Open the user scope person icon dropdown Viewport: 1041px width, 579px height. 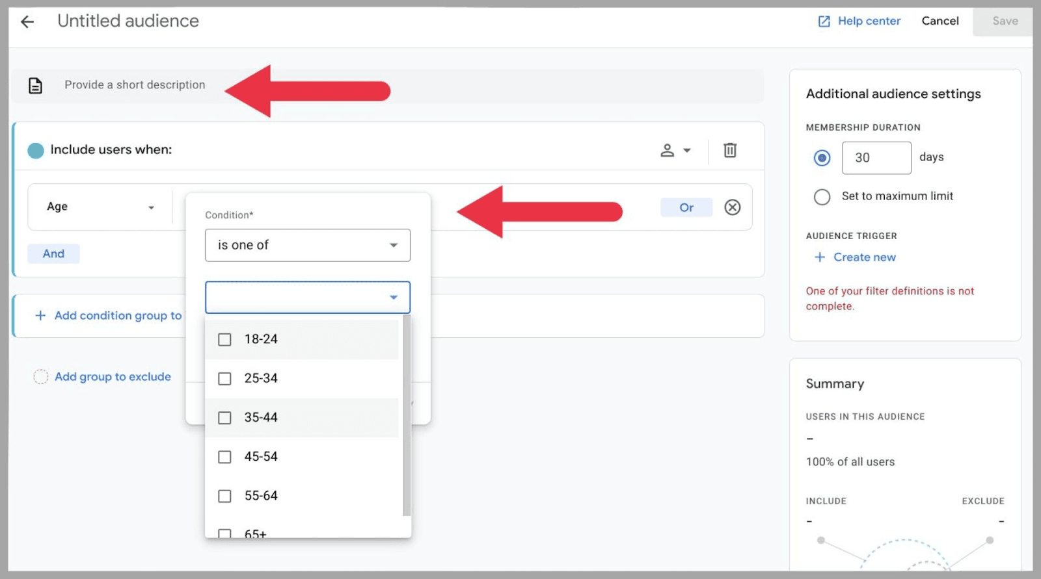click(675, 150)
